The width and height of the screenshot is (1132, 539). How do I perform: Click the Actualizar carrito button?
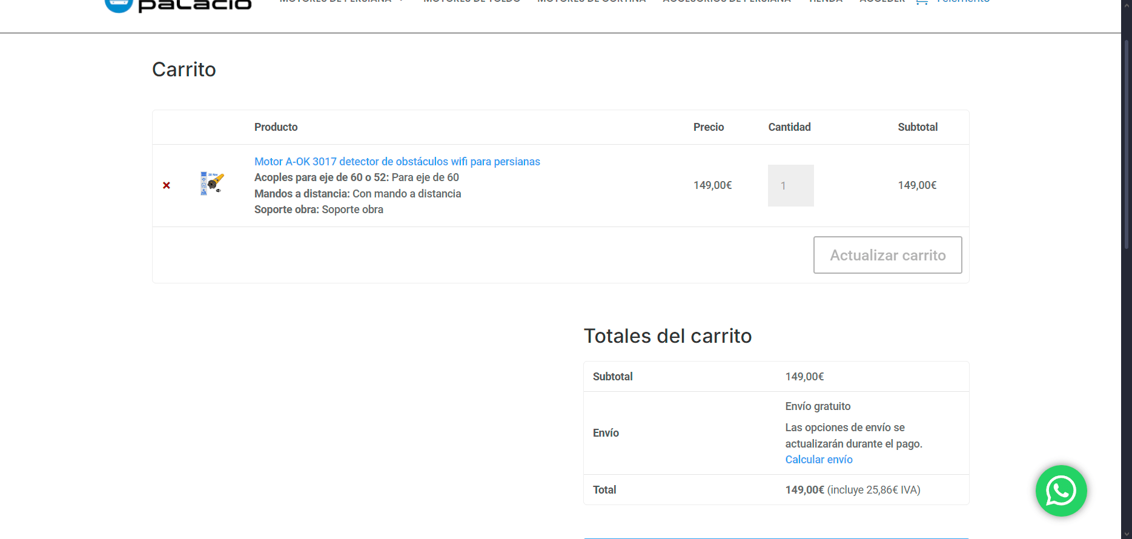coord(888,255)
